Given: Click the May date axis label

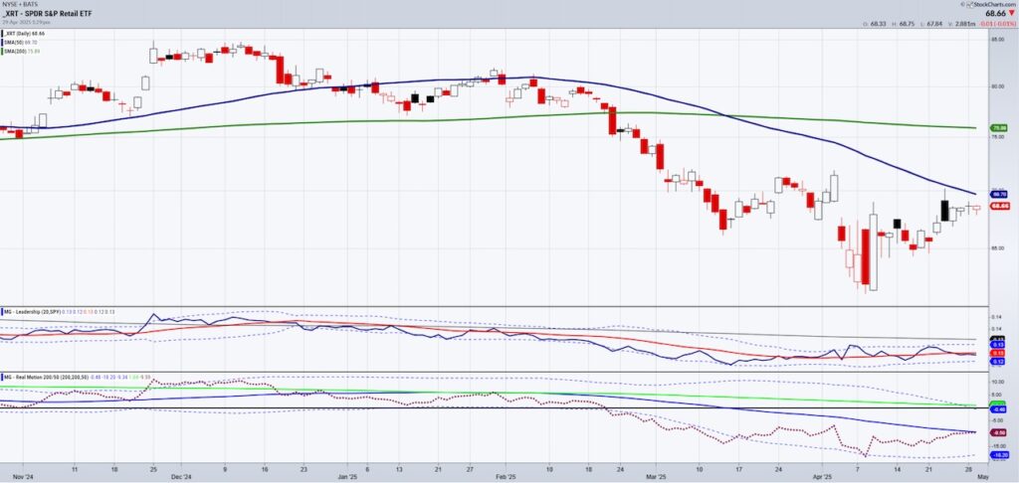Looking at the screenshot, I should pos(983,476).
